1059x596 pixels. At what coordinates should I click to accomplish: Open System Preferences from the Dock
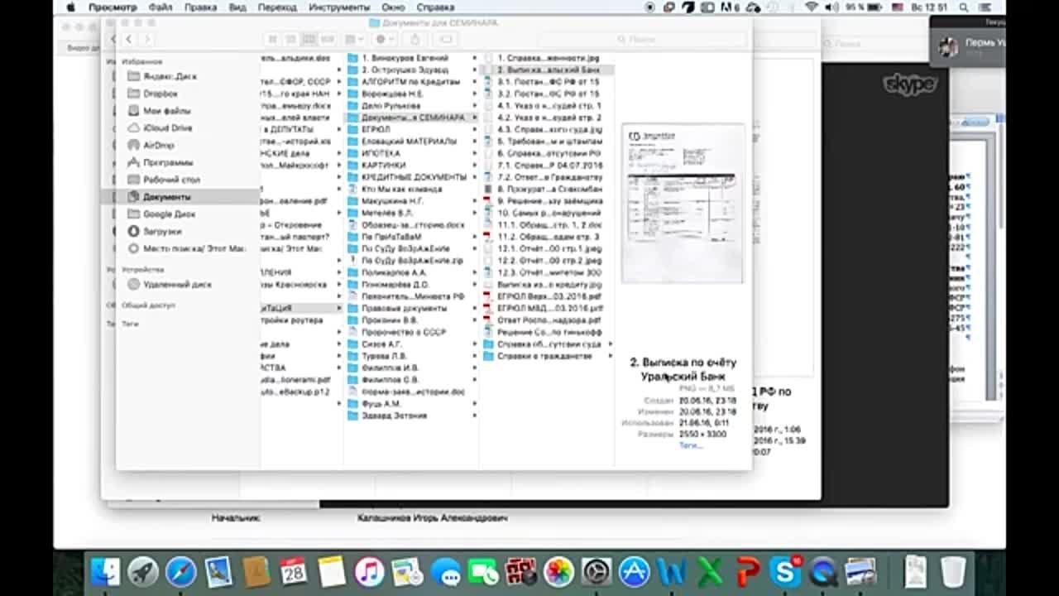(x=596, y=572)
